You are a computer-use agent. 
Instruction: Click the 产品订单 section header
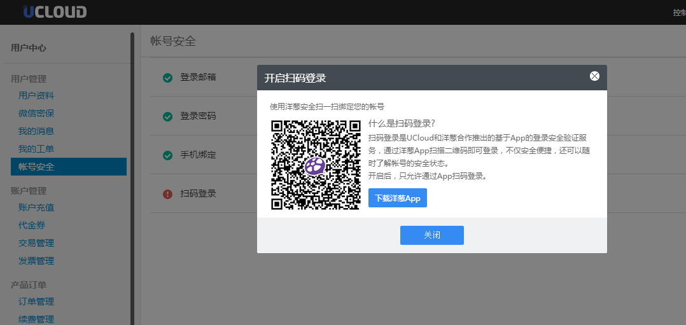(x=29, y=285)
